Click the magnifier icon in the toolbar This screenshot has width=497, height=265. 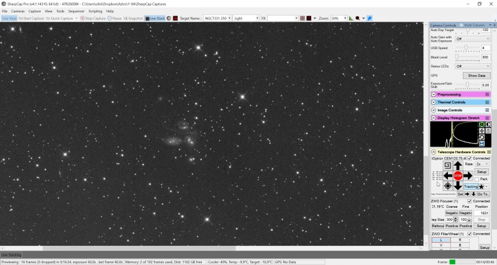click(x=358, y=19)
